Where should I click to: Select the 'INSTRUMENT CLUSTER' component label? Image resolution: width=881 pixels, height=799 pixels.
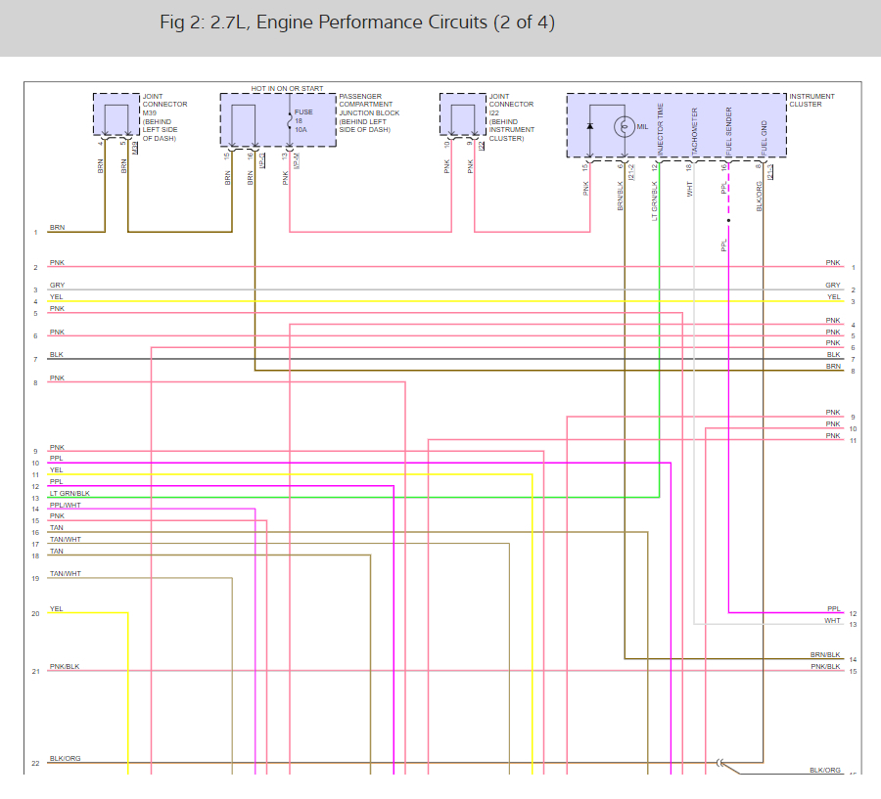point(811,101)
